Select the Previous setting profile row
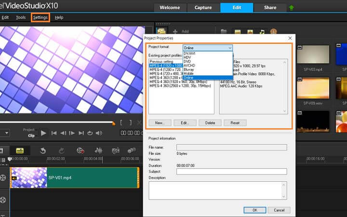This screenshot has width=347, height=217. [166, 61]
